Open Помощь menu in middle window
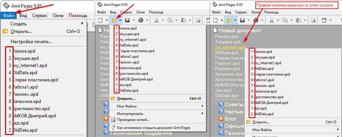Image resolution: width=342 pixels, height=137 pixels. (156, 12)
